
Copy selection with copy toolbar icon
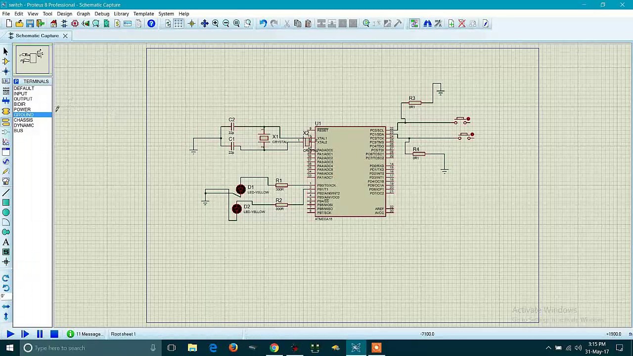click(x=297, y=23)
